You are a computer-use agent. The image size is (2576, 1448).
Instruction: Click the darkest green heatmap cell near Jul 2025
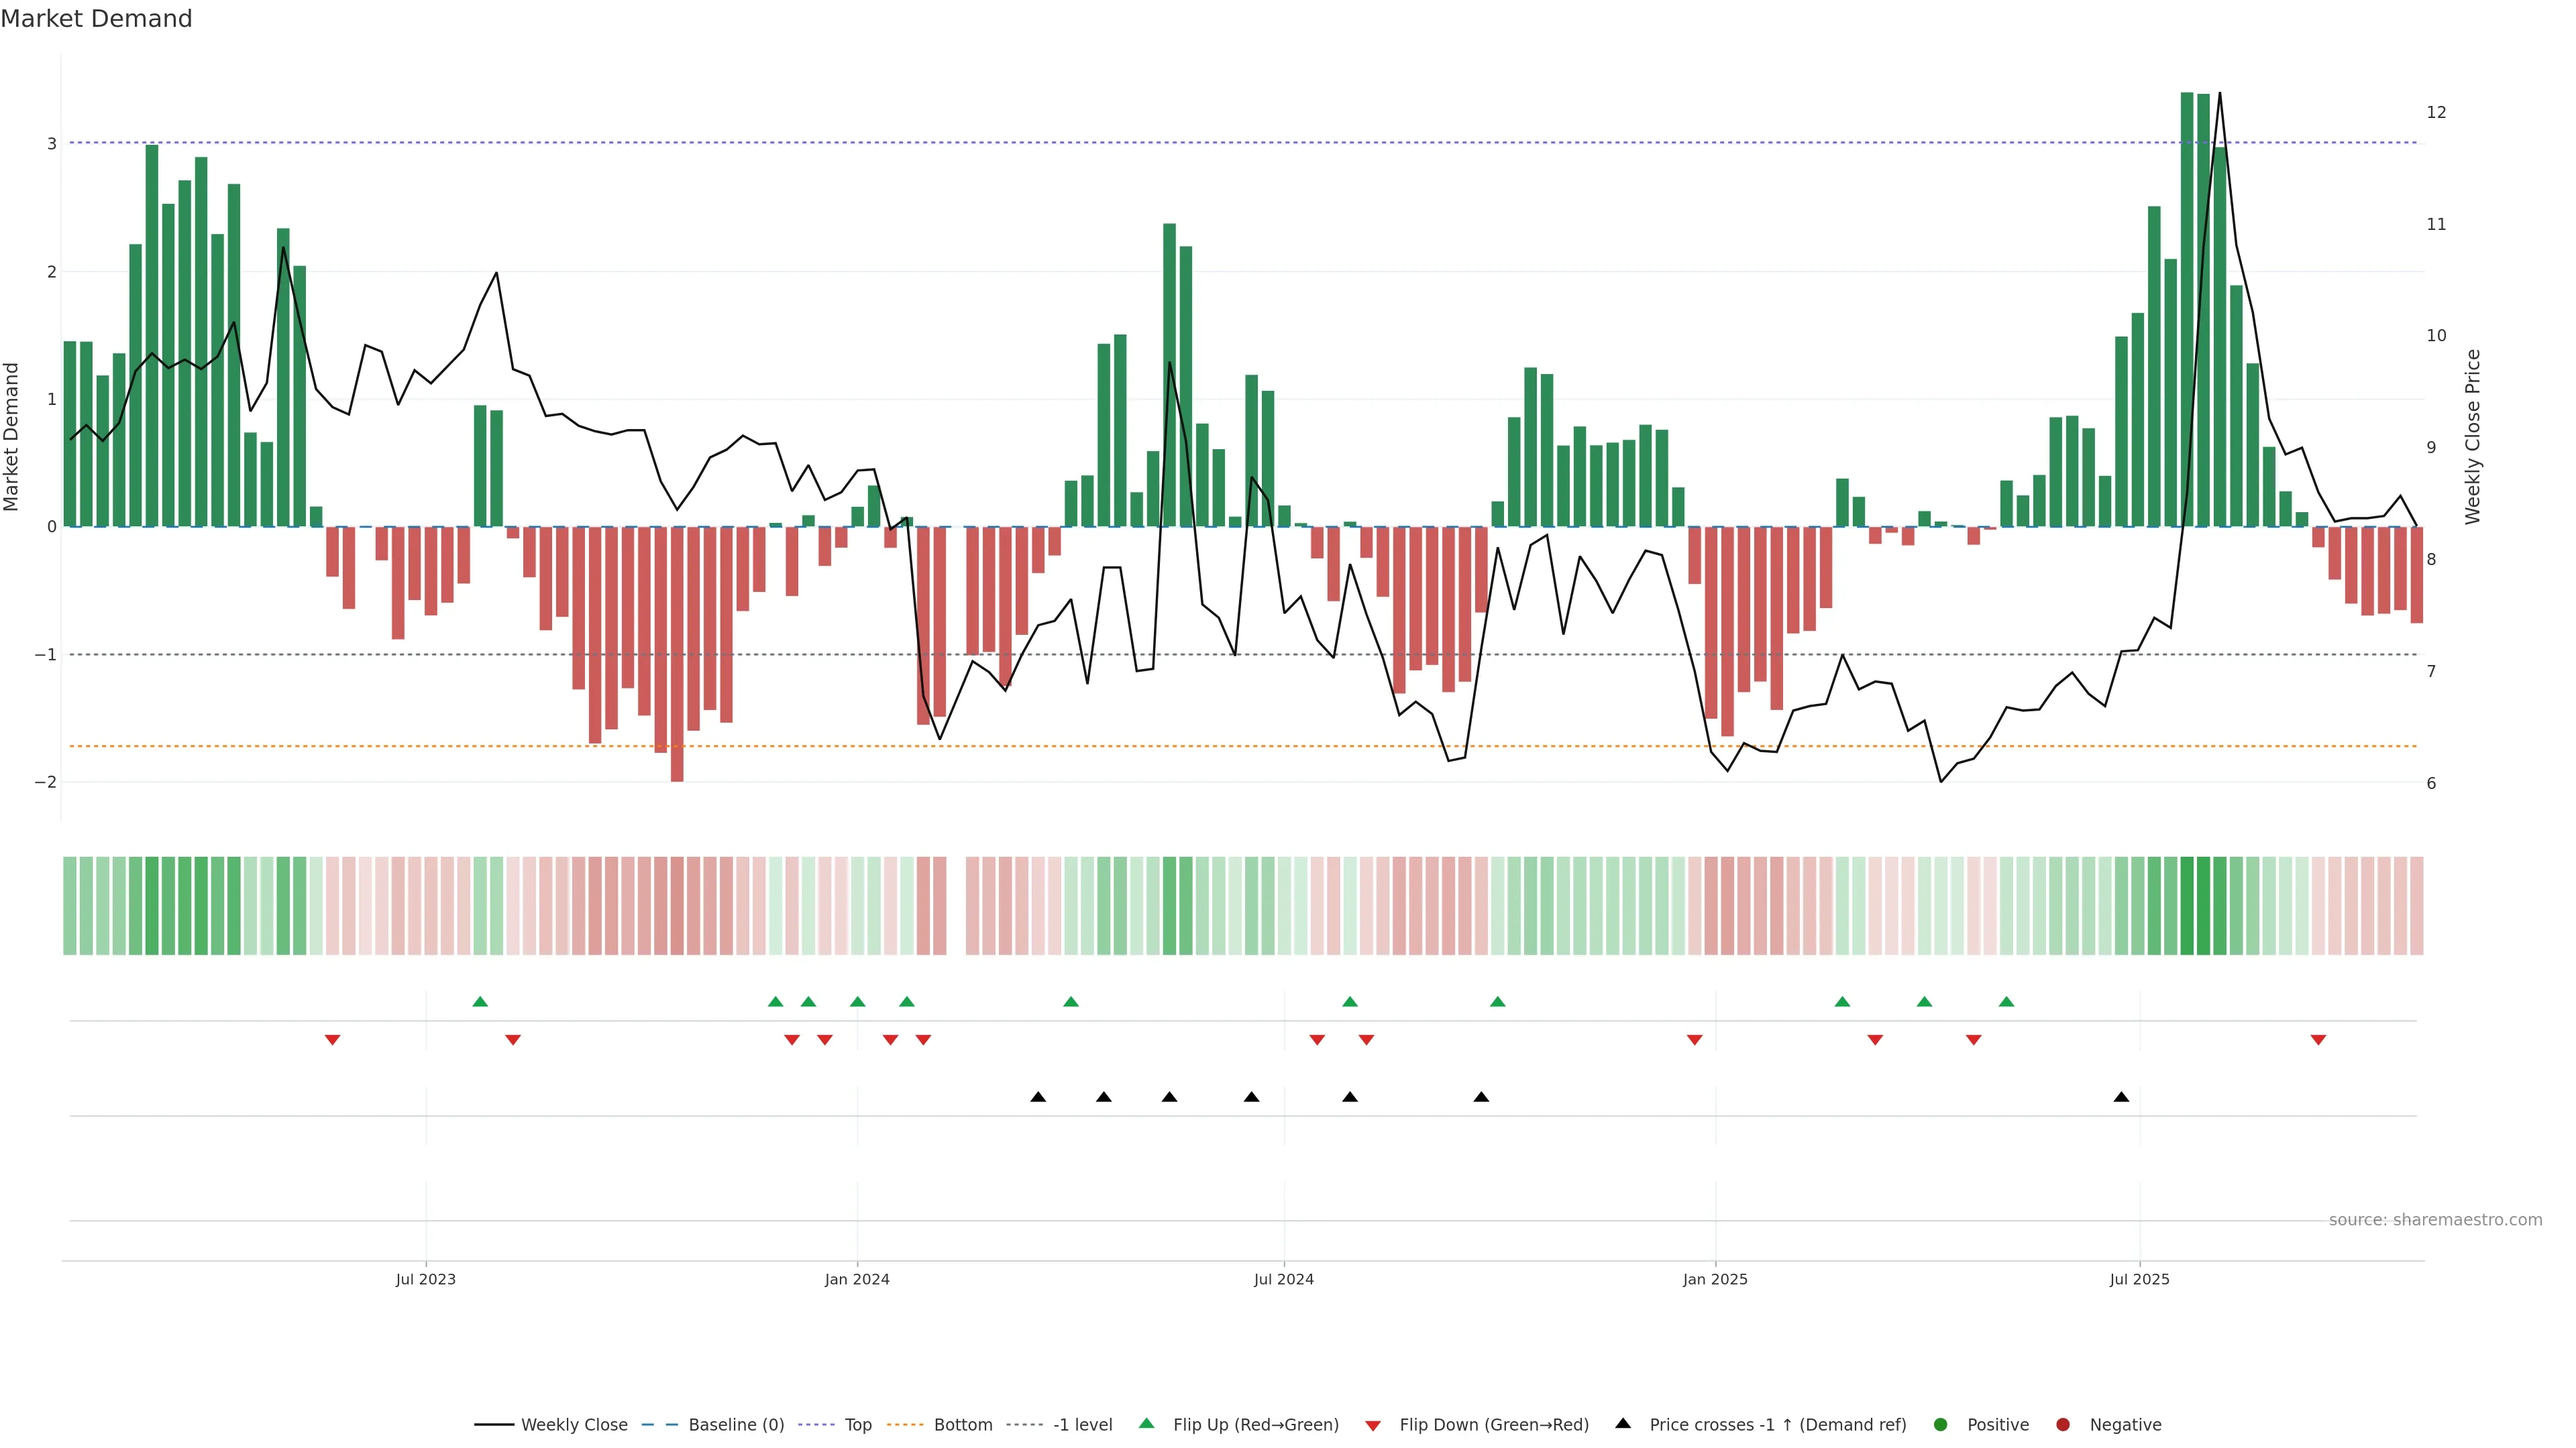(x=2187, y=906)
